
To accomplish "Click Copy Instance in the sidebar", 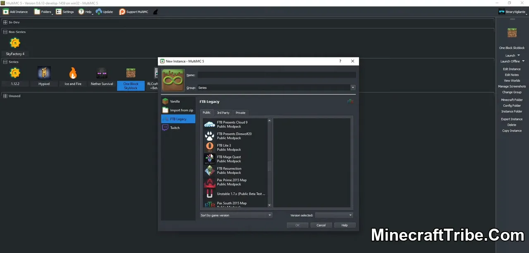I will pyautogui.click(x=512, y=130).
